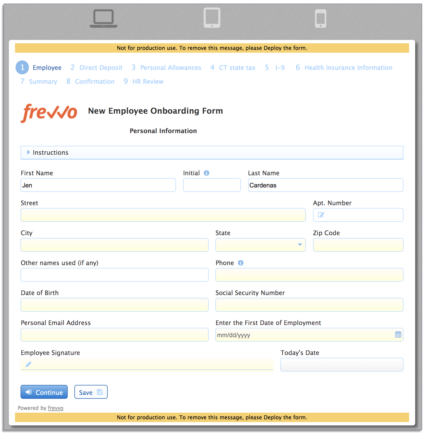Go to the Direct Deposit step
This screenshot has width=426, height=434.
[x=96, y=68]
